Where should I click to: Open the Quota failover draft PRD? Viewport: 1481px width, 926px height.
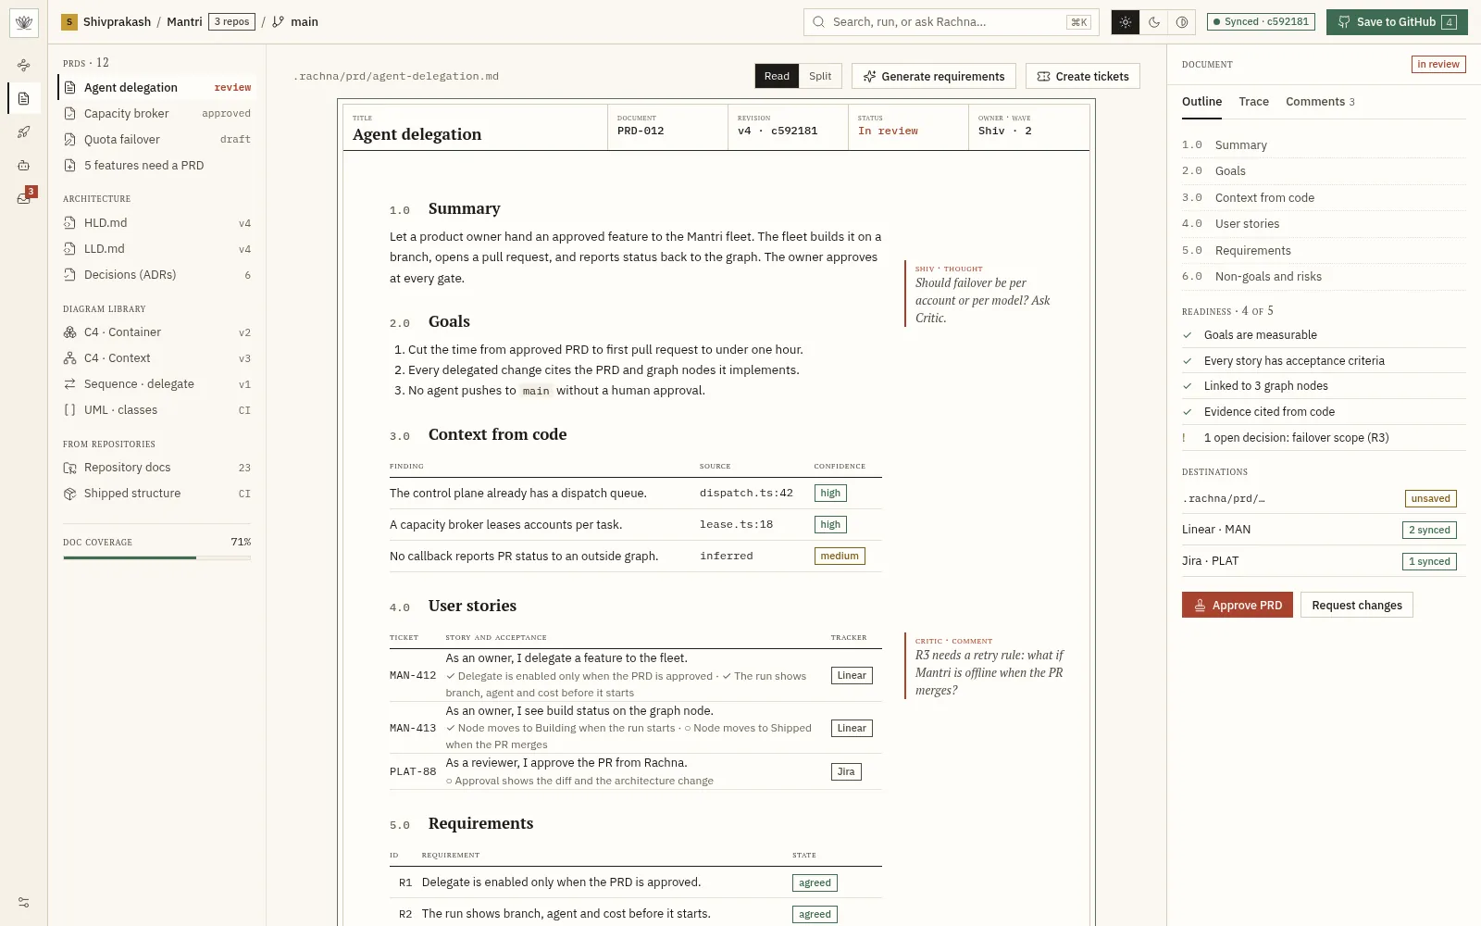coord(157,139)
